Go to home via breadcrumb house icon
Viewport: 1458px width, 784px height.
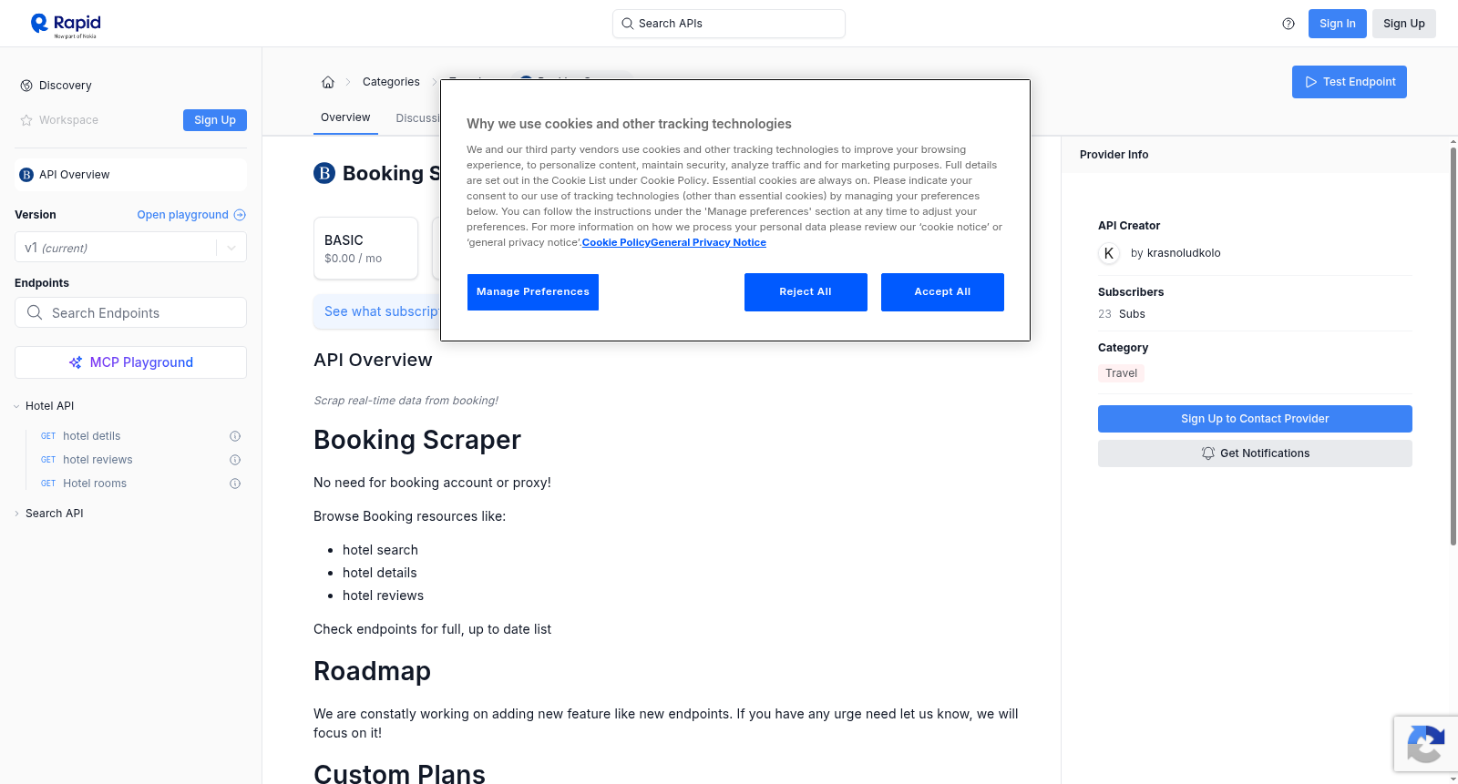pos(328,82)
